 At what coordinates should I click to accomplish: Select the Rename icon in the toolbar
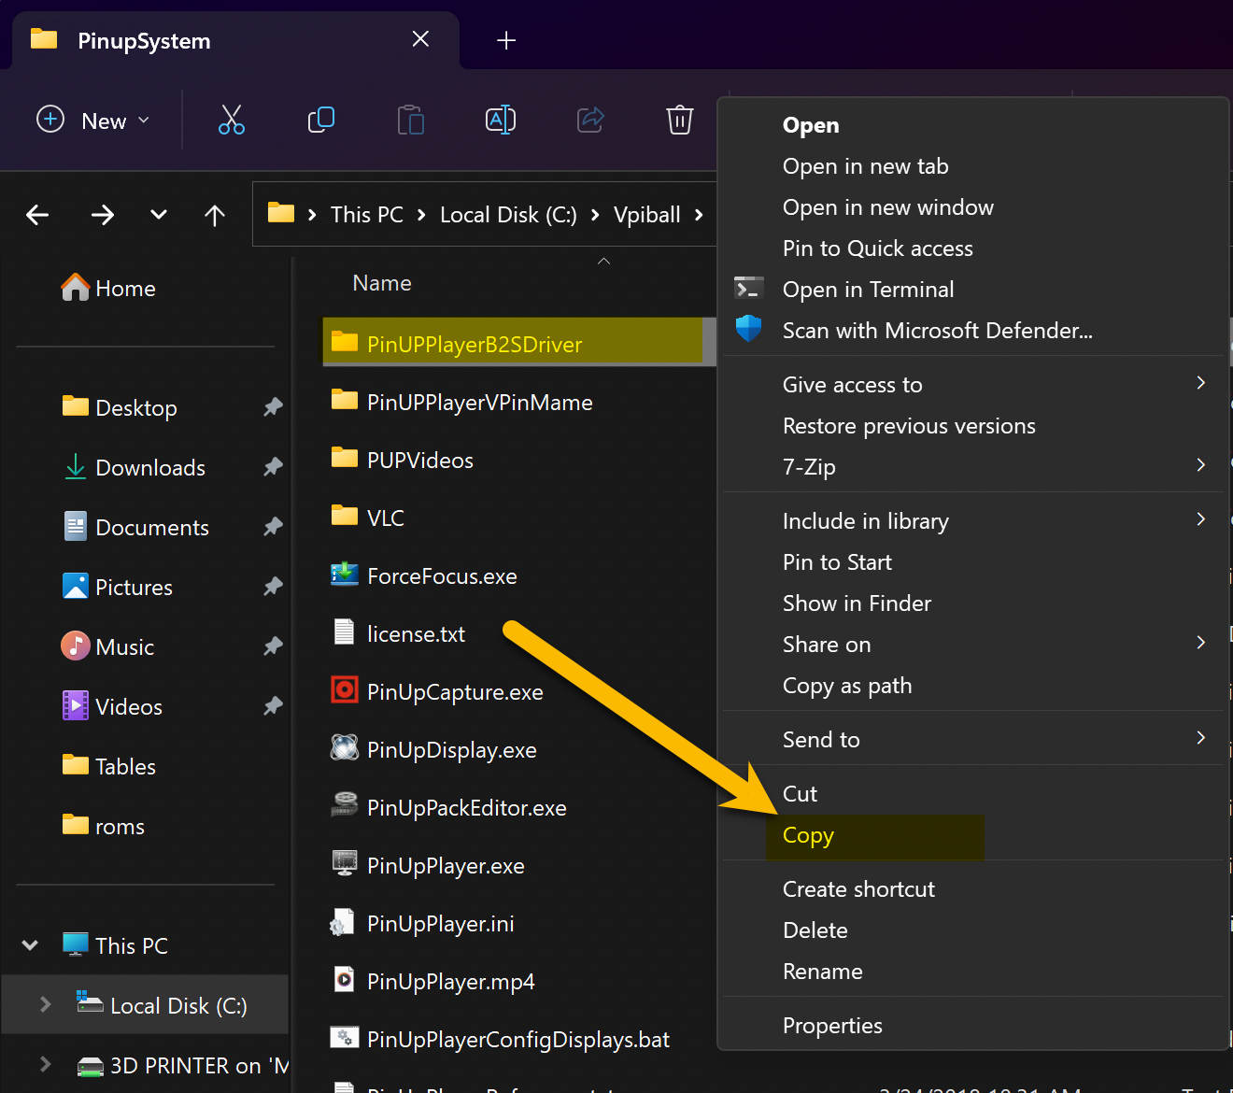pos(500,120)
